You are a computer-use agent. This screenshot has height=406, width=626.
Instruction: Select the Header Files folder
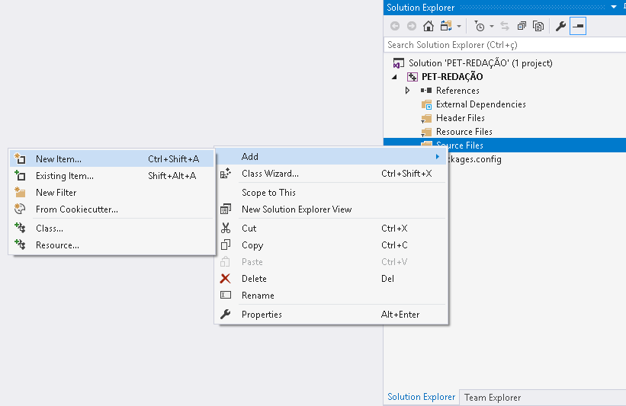(x=460, y=118)
